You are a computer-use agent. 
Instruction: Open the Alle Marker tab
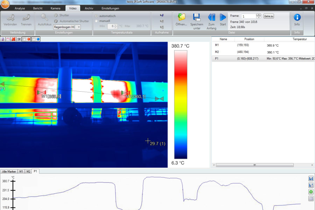click(9, 171)
